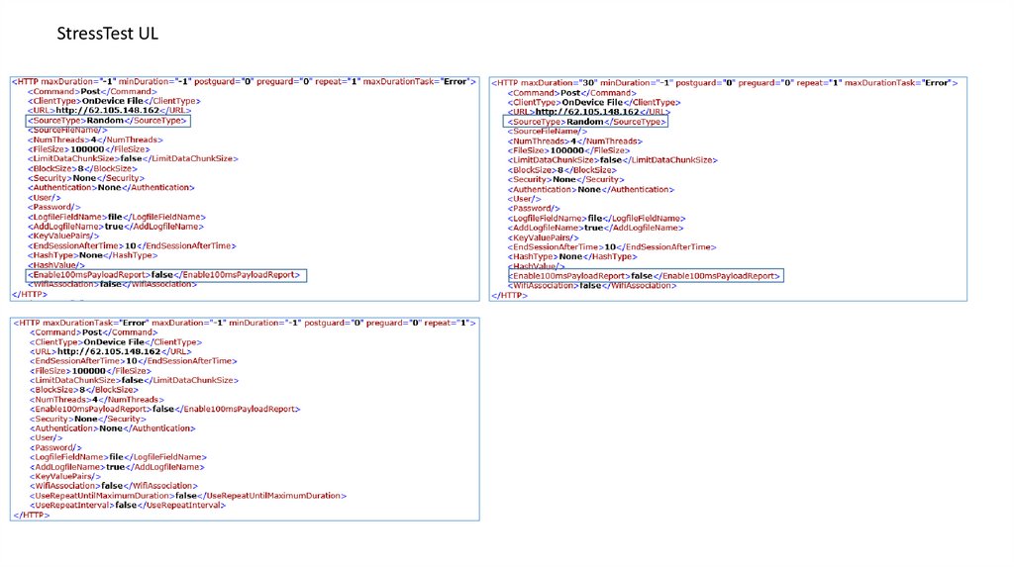Select AddLogfileName true in upper-left block
Screen dimensions: 1014x568
click(115, 227)
